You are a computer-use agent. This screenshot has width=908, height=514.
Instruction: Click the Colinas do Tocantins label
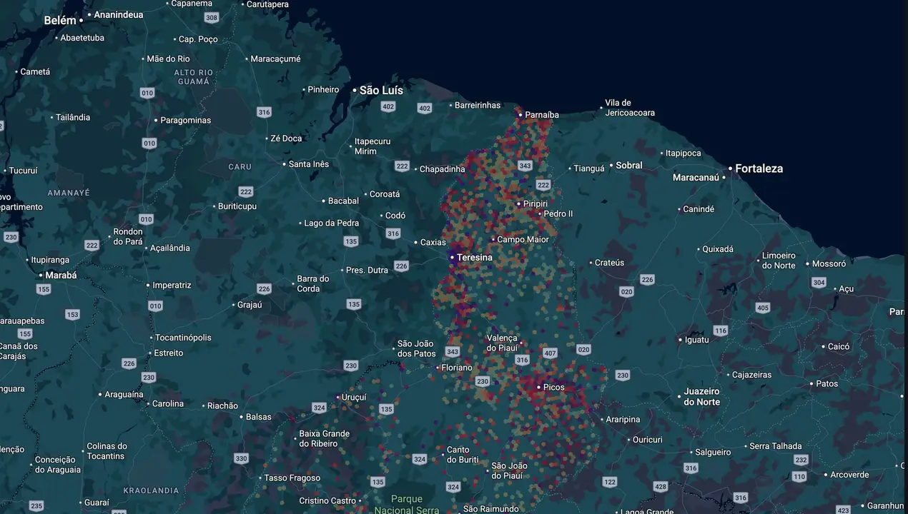pyautogui.click(x=107, y=451)
